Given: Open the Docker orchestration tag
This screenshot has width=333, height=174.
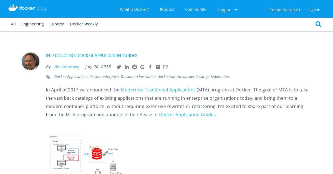Looking at the screenshot, I should click(138, 77).
